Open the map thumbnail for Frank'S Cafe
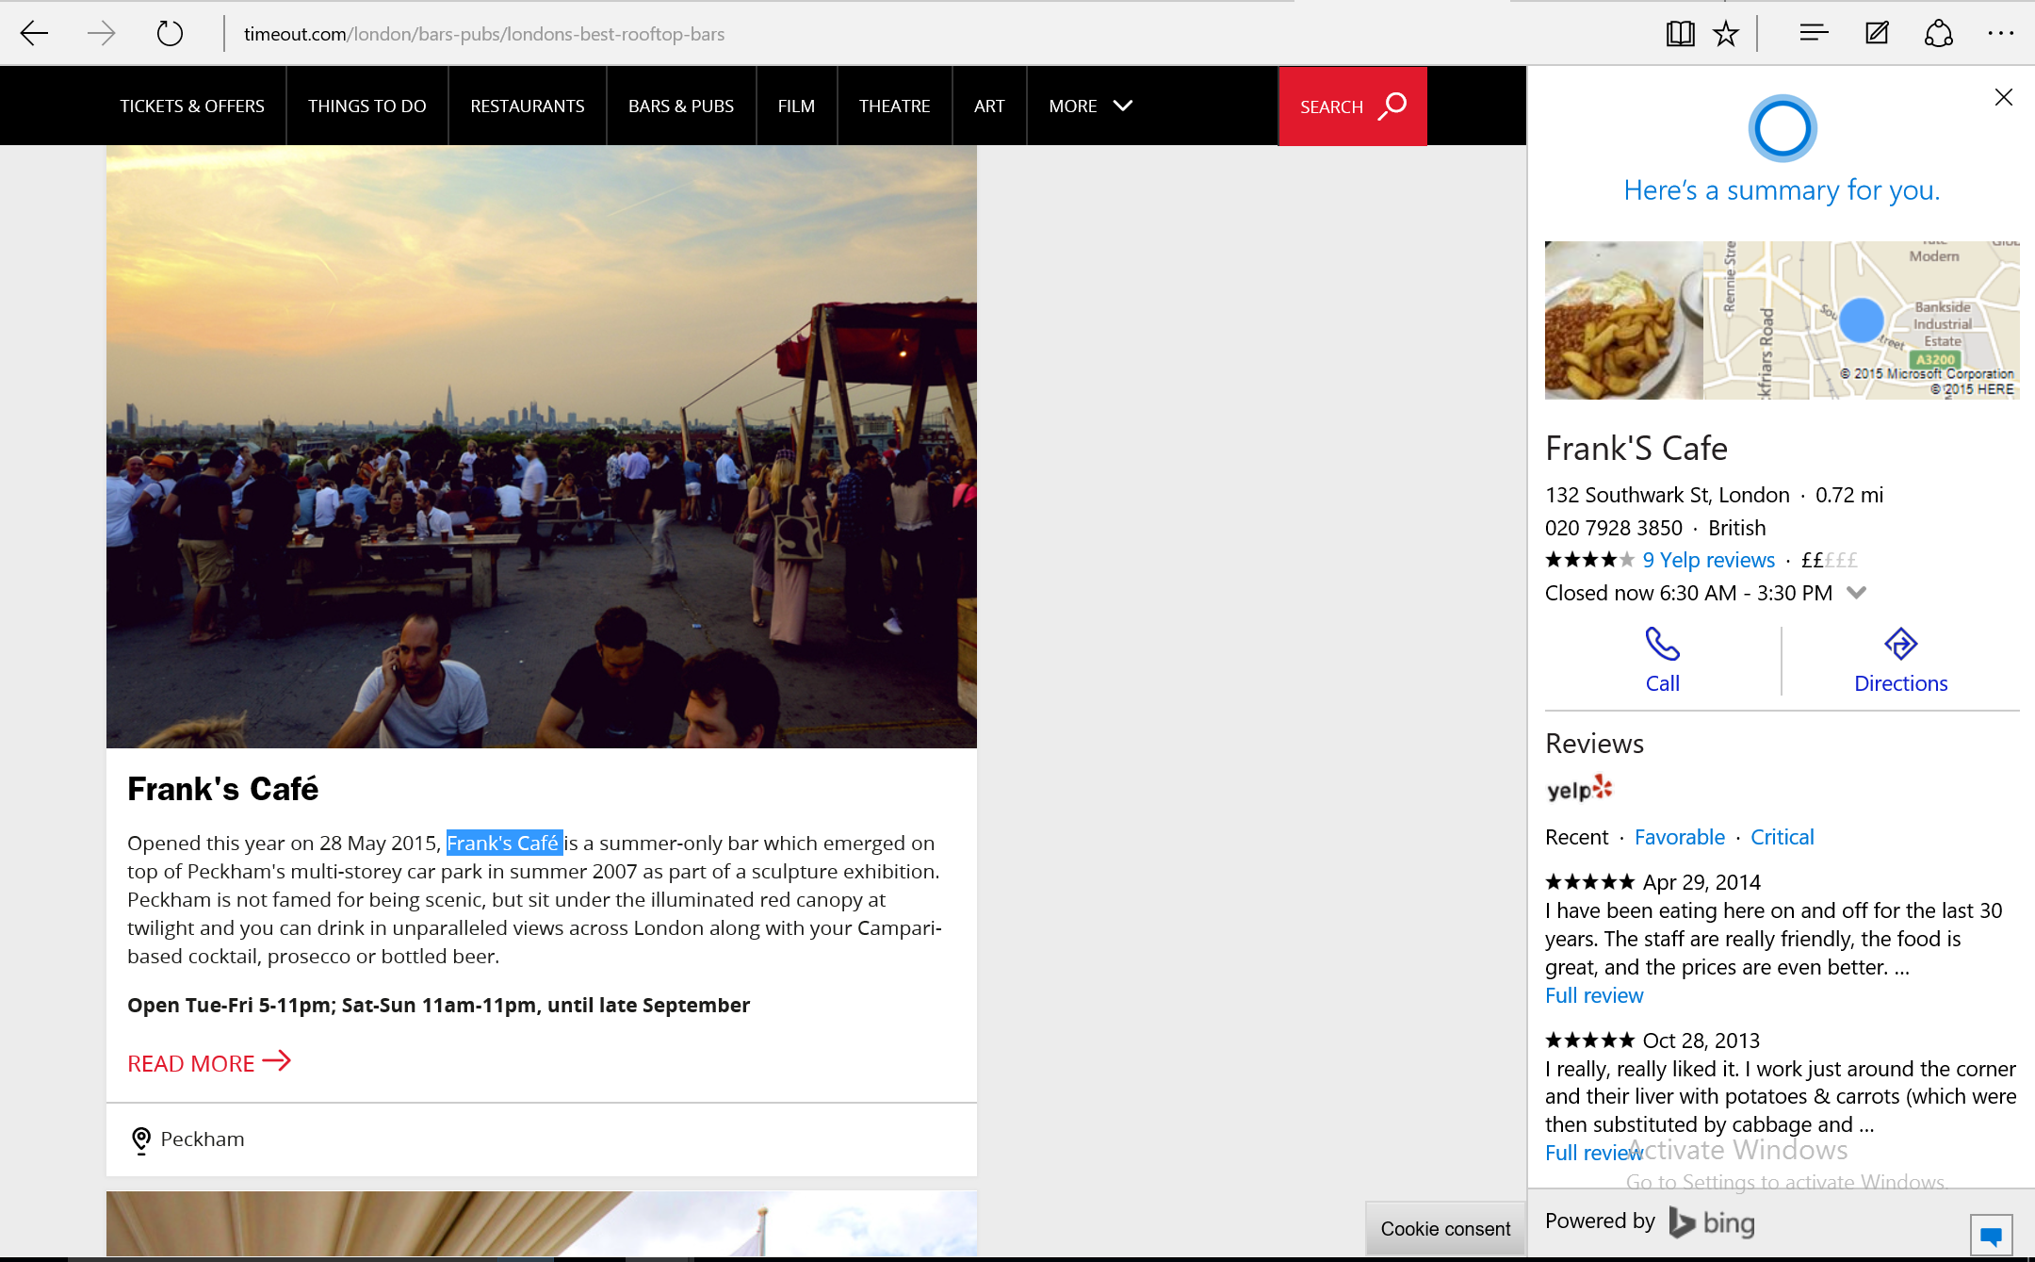The width and height of the screenshot is (2035, 1262). click(1861, 320)
